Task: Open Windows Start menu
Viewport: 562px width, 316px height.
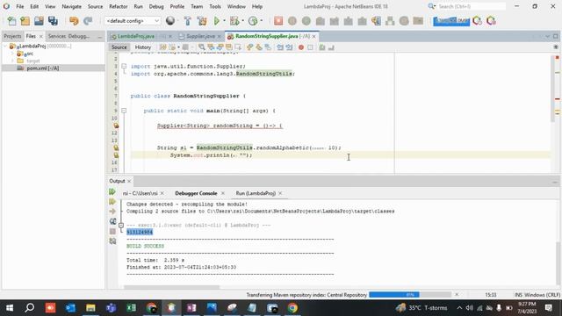Action: coord(10,308)
